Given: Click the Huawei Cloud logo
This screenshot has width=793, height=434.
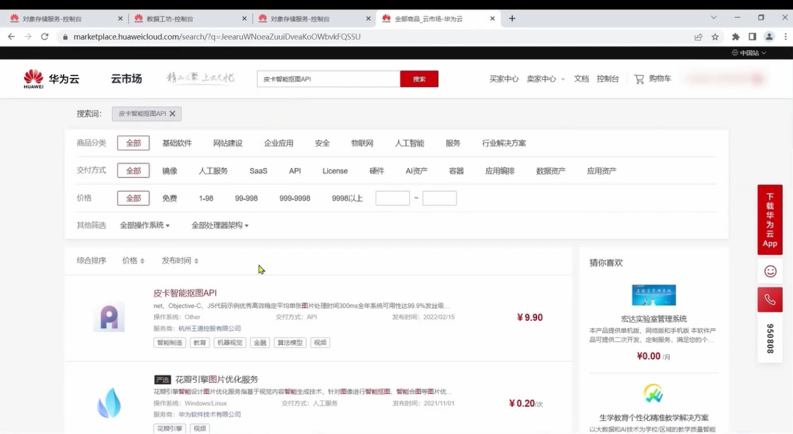Looking at the screenshot, I should 52,79.
